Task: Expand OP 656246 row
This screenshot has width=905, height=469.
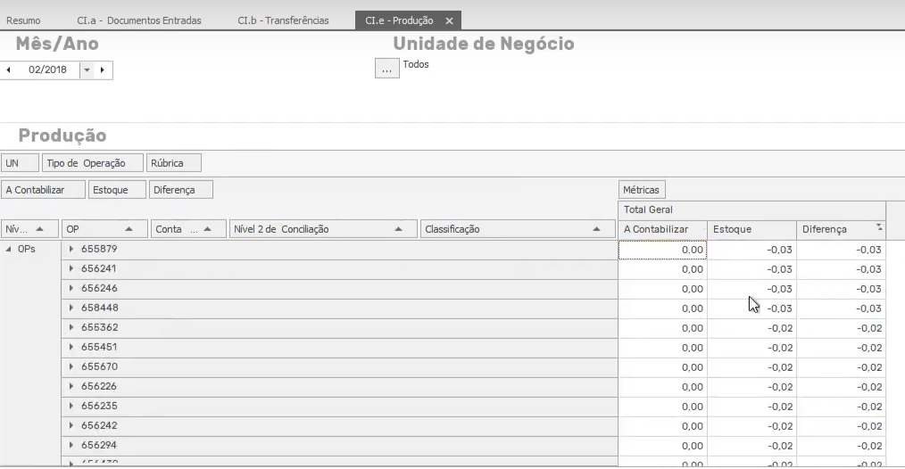Action: [71, 288]
